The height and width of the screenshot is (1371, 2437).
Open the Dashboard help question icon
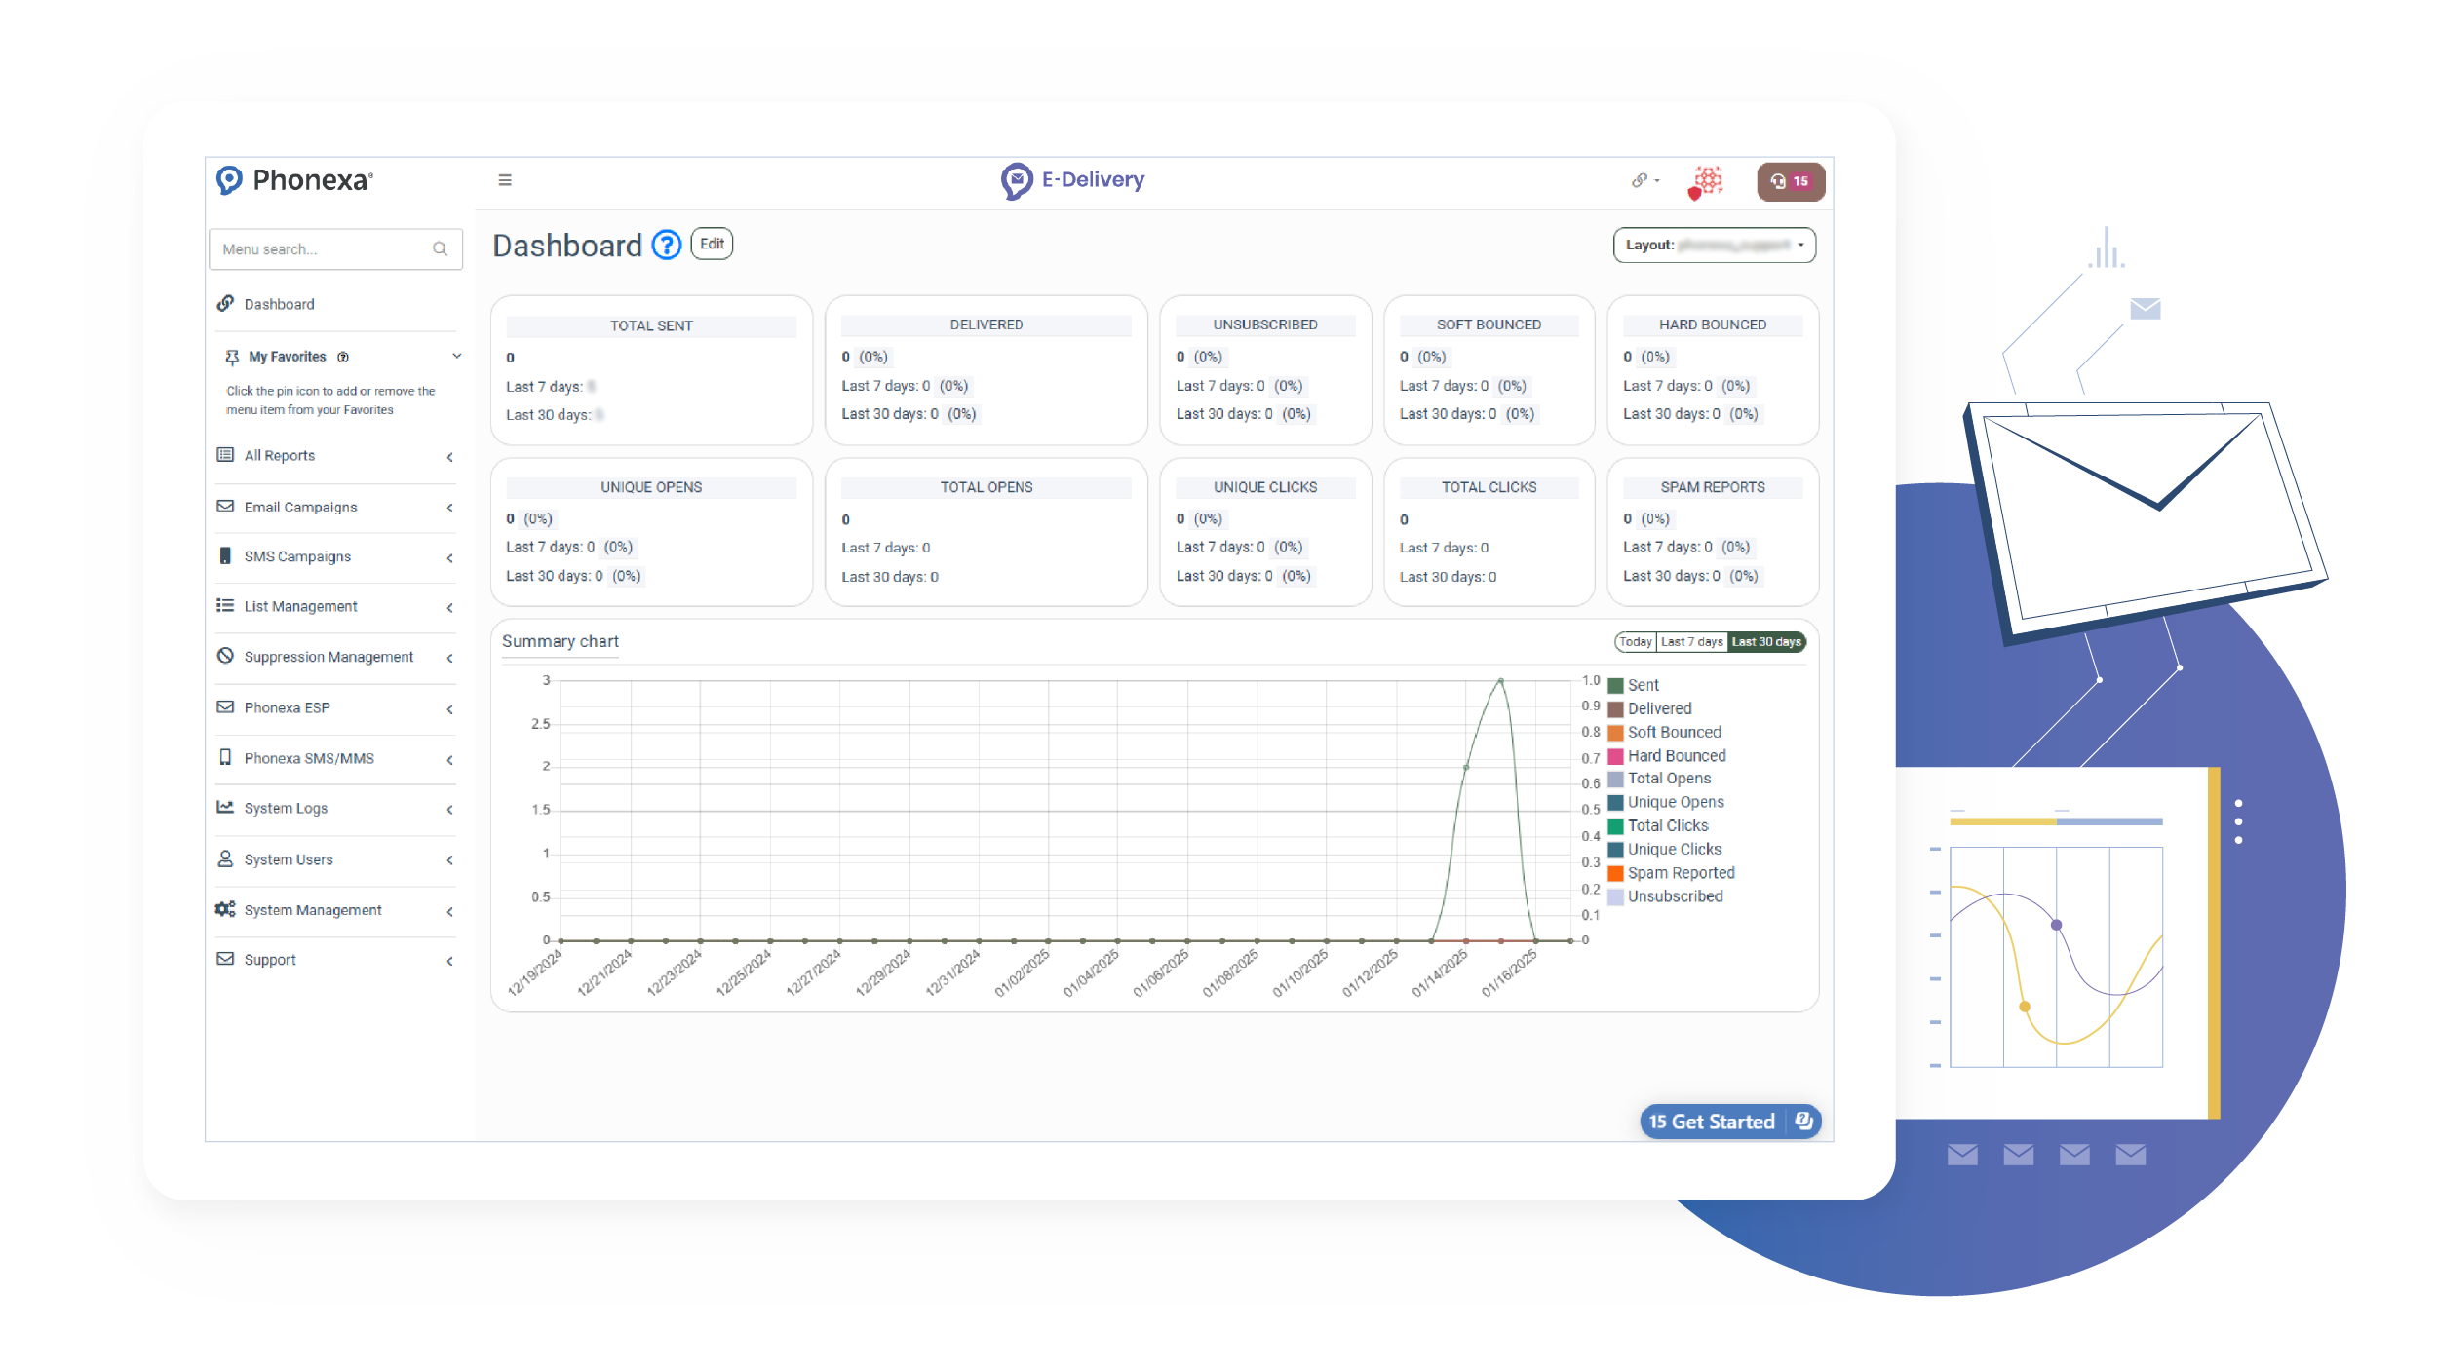667,245
